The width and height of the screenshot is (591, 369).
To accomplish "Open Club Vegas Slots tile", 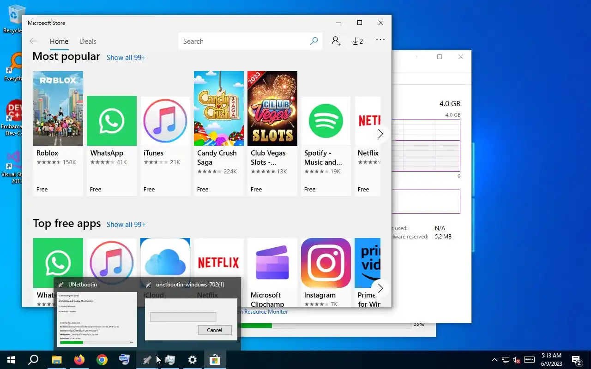I will (272, 133).
